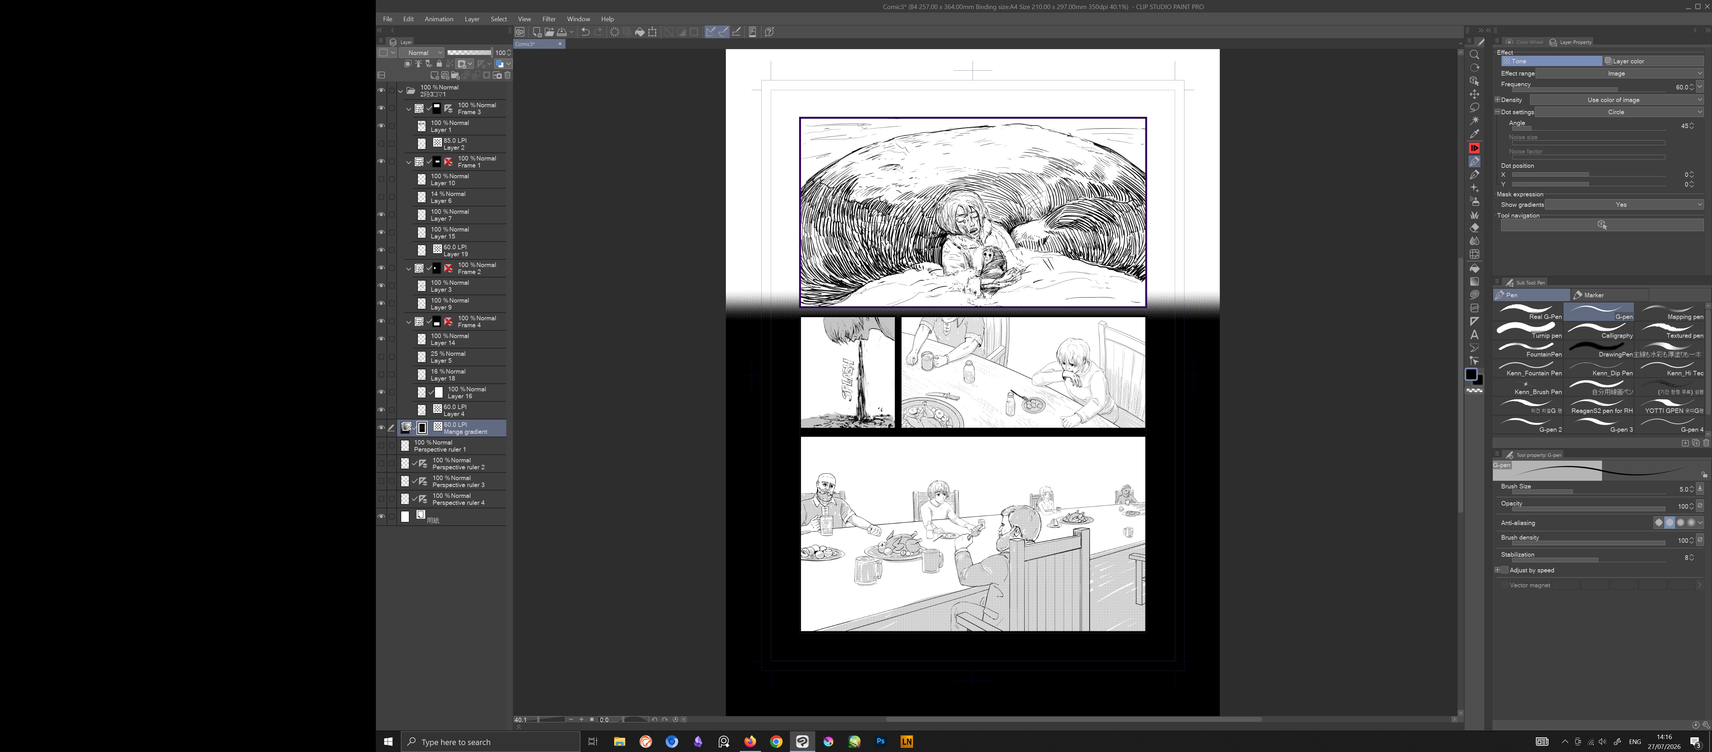Screen dimensions: 1712x752
Task: Select the Decoration sparkle tool
Action: pos(1474,188)
